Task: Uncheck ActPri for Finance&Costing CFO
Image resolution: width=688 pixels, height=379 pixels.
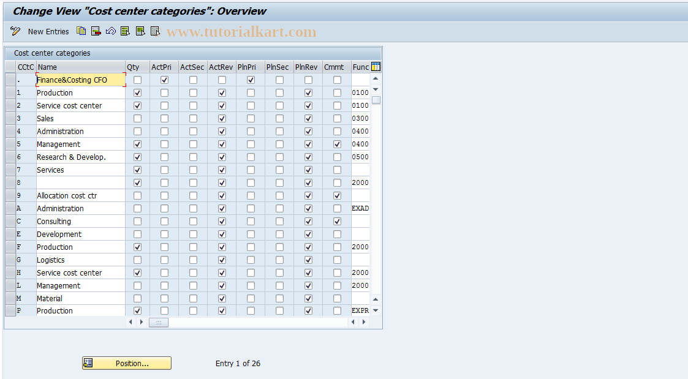Action: tap(165, 80)
